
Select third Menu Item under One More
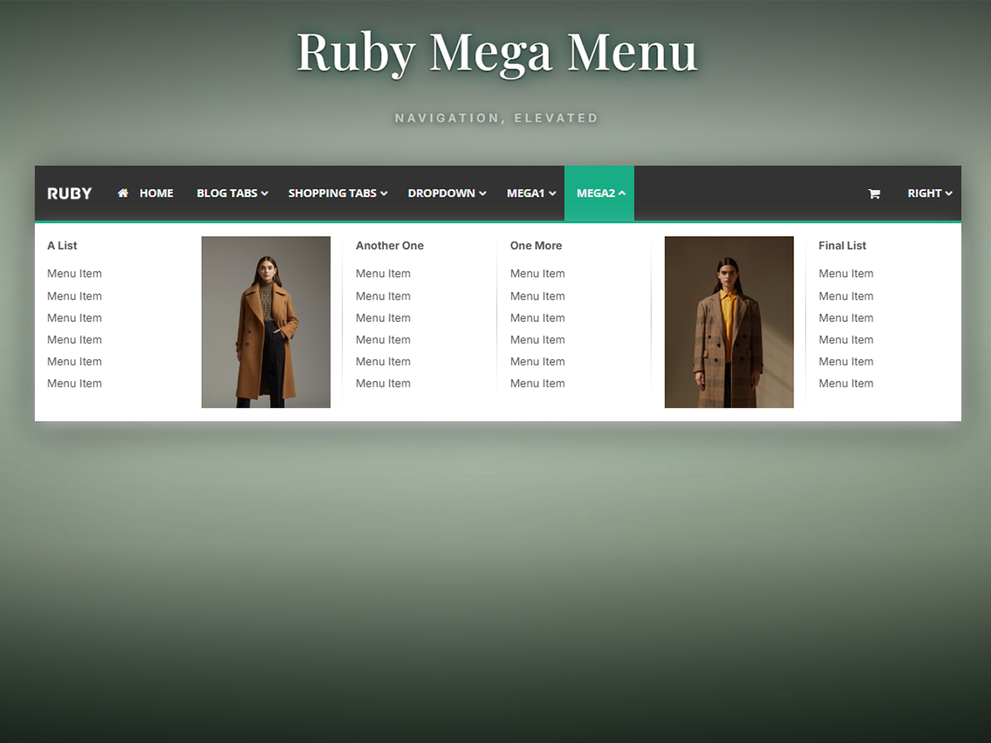537,317
